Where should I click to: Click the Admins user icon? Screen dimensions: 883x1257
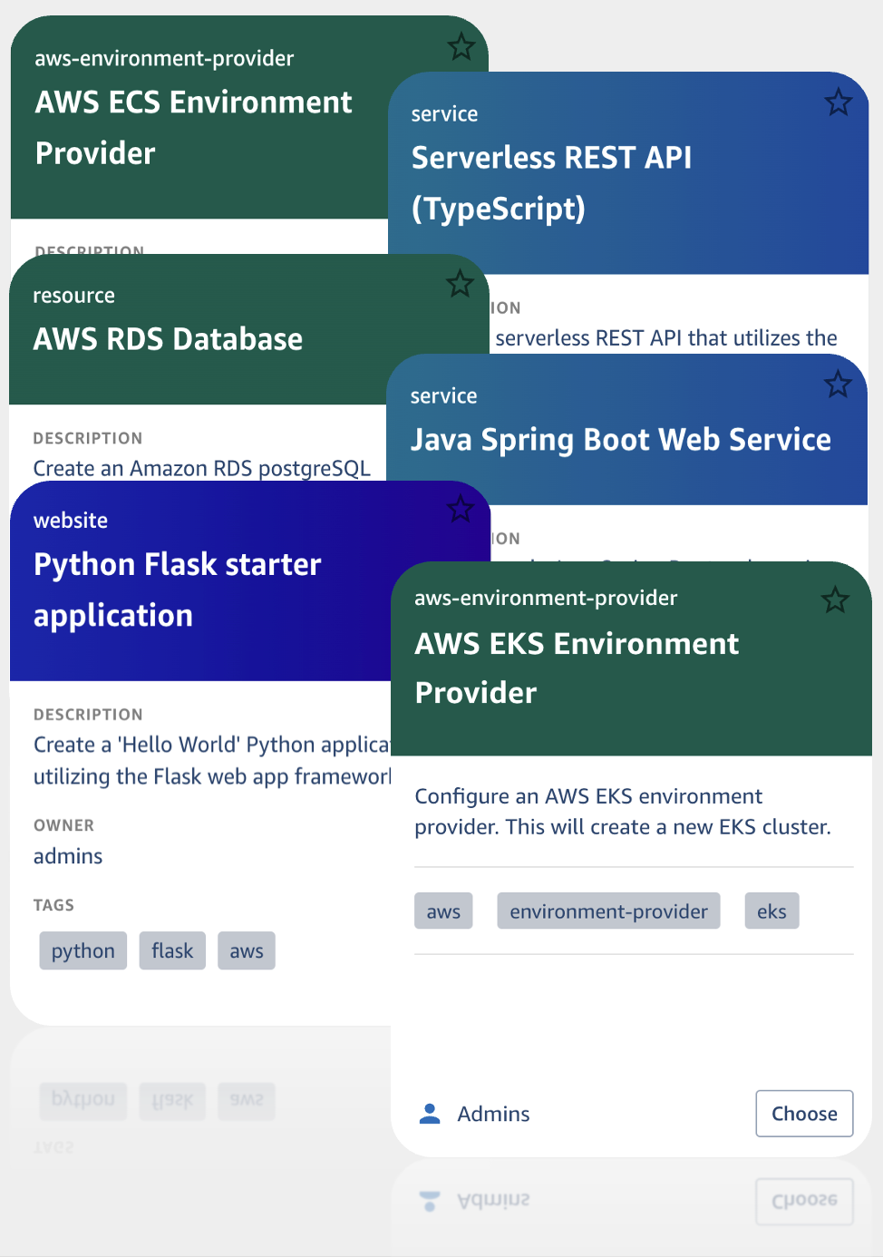pos(430,1114)
